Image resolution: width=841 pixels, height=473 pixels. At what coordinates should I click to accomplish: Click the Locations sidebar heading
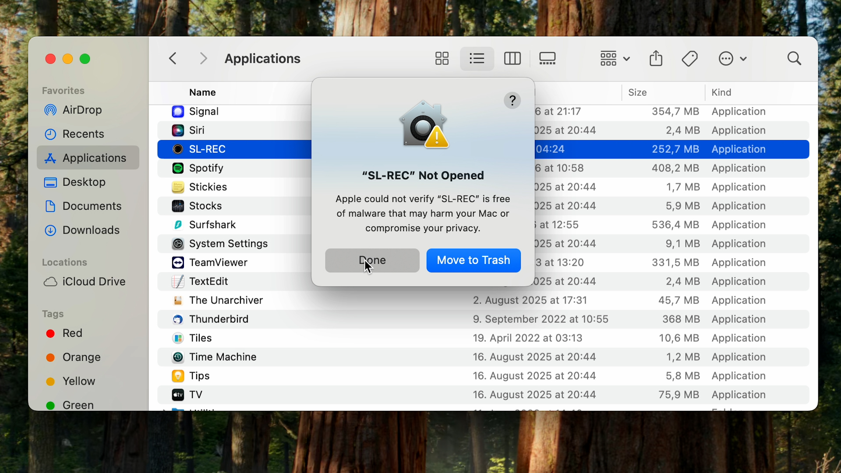(x=64, y=262)
